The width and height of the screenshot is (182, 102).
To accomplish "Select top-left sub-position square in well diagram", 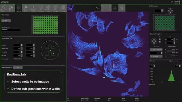I will click(47, 47).
